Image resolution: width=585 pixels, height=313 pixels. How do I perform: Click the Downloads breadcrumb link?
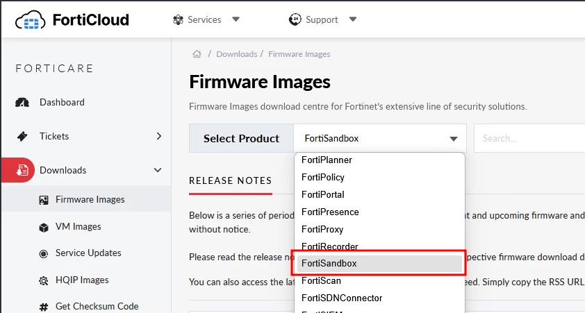pyautogui.click(x=236, y=54)
